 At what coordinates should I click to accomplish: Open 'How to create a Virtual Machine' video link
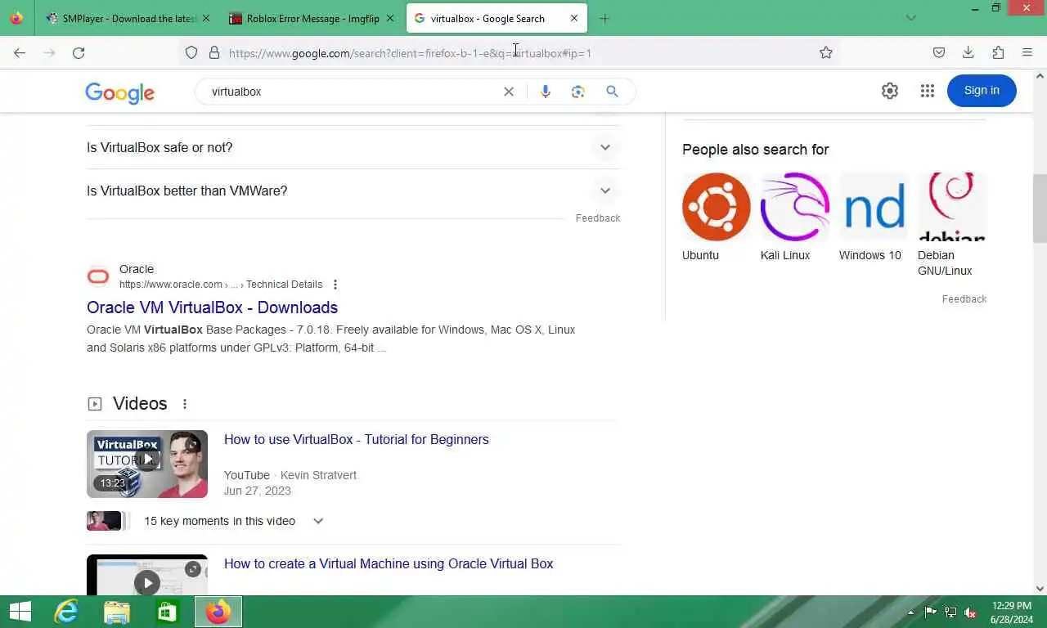tap(389, 563)
